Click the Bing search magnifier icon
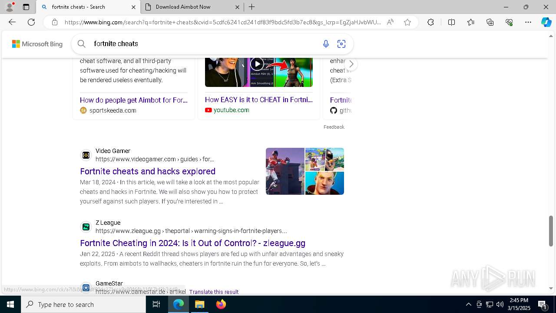The height and width of the screenshot is (313, 556). (82, 43)
